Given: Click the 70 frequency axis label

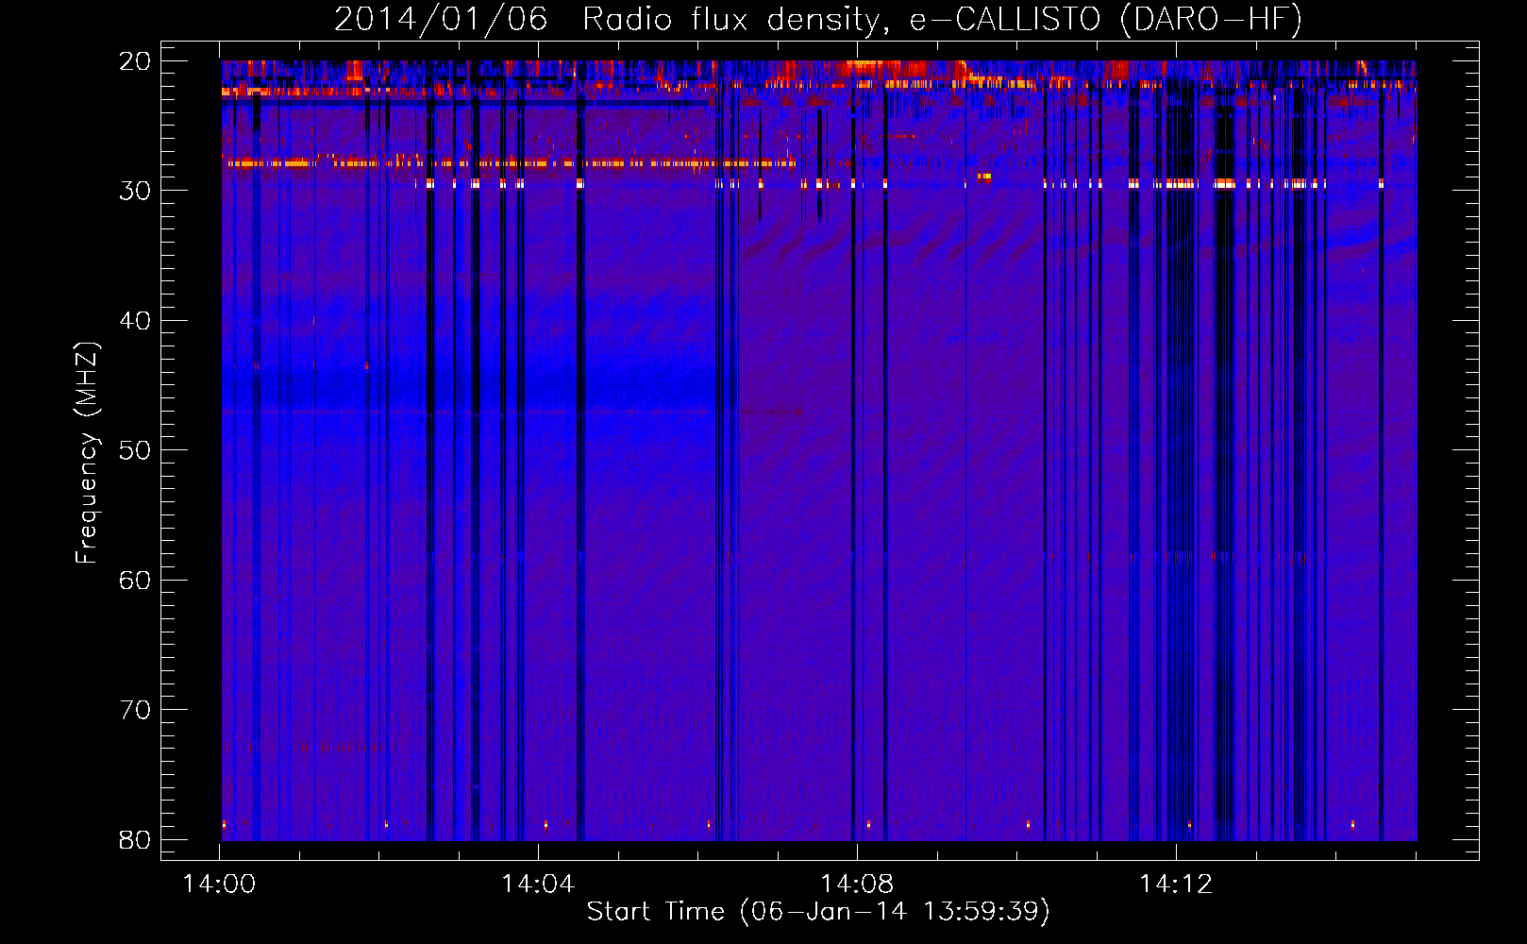Looking at the screenshot, I should point(135,710).
